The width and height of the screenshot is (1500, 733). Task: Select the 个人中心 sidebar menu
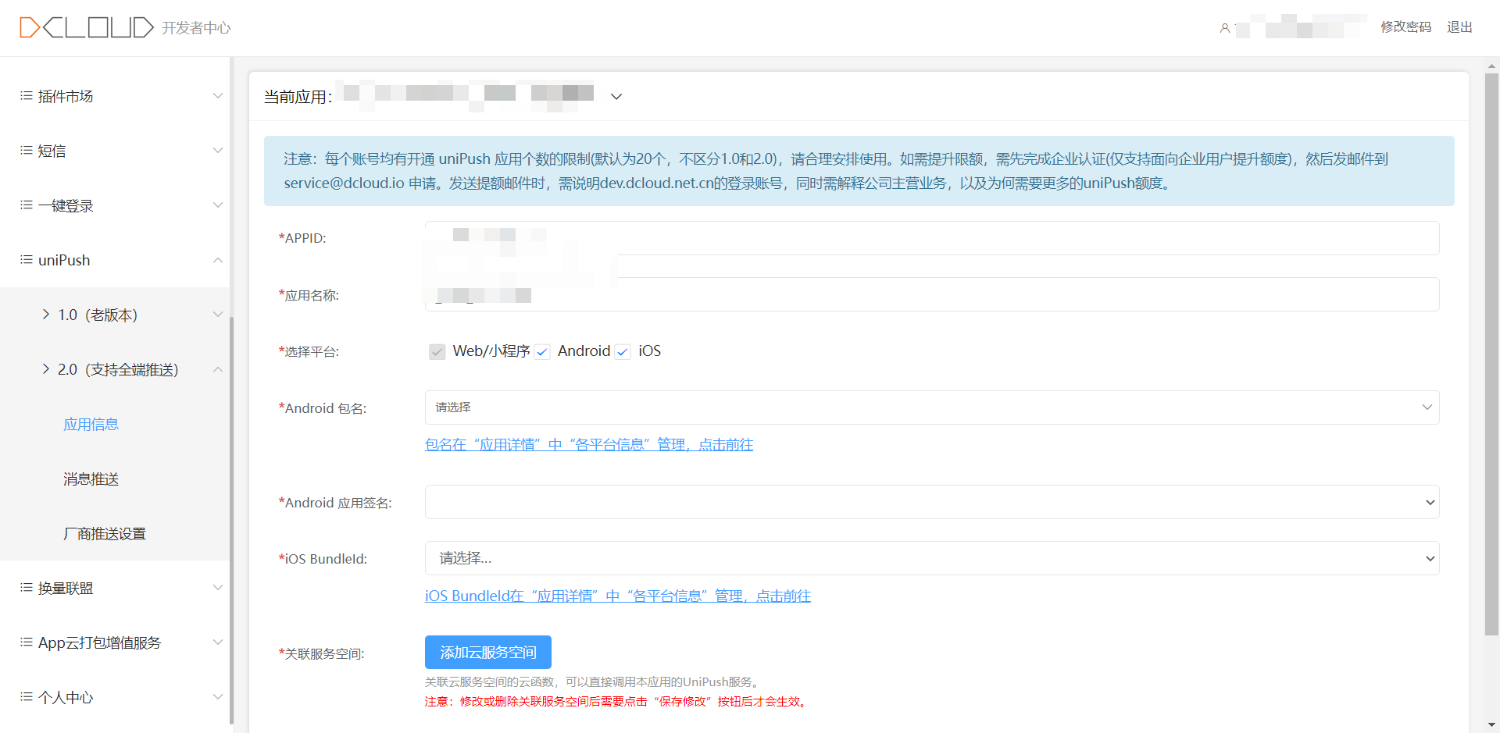115,697
